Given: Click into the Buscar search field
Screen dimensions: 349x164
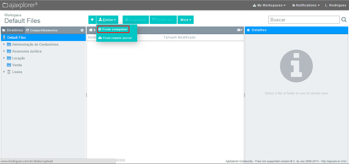Looking at the screenshot, I should [x=304, y=20].
